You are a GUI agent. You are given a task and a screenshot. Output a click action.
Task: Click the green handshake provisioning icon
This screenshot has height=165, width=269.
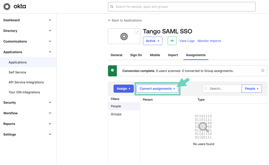172,41
